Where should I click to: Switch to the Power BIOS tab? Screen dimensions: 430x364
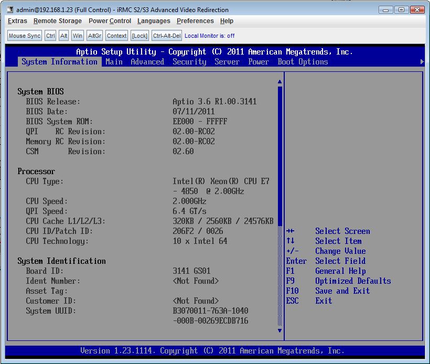[259, 62]
